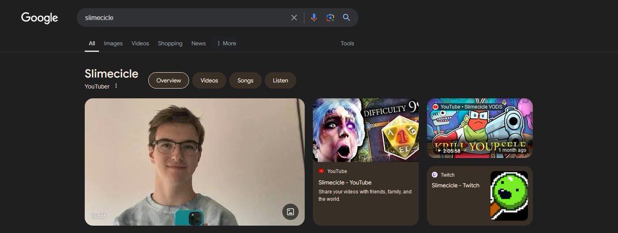This screenshot has height=233, width=618.
Task: Open Google Lens image search icon
Action: click(330, 18)
